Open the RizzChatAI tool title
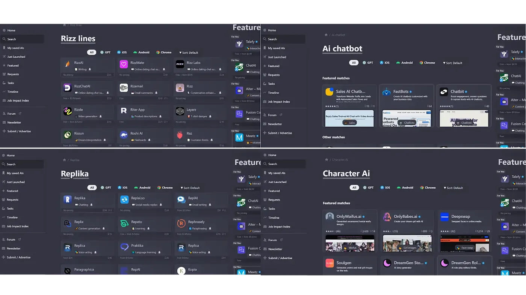Screen dimensions: 526x295 (82, 86)
